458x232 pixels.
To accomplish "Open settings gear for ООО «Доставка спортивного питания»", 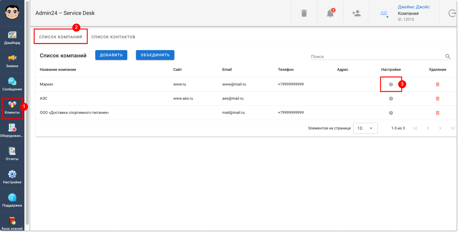I will coord(391,113).
